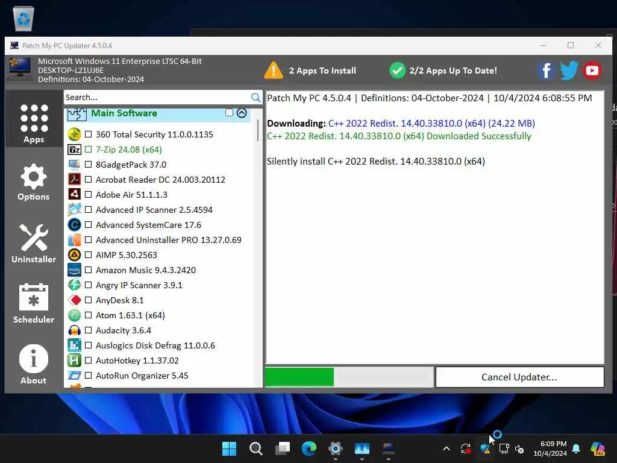Click '2 Apps To Install' status text

click(x=322, y=71)
